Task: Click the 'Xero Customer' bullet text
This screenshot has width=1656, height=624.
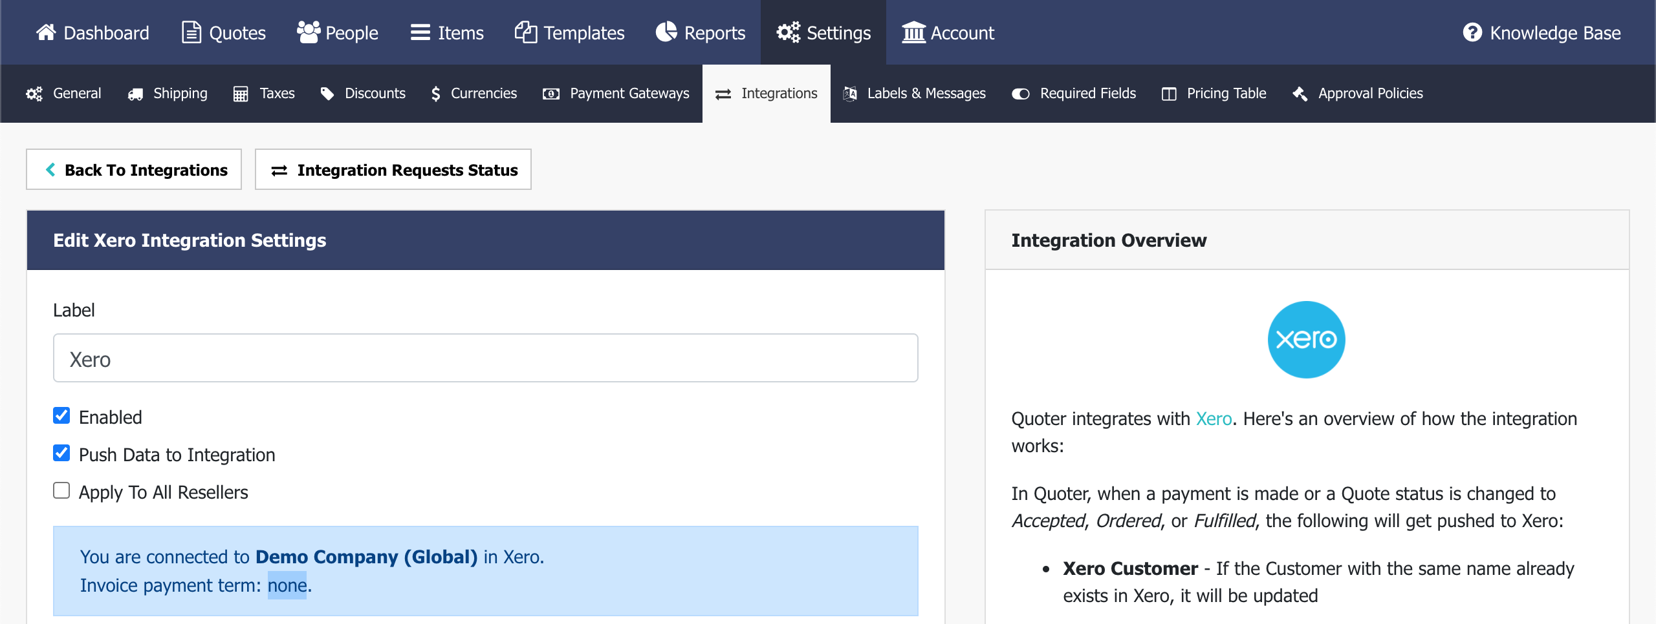Action: [x=1131, y=568]
